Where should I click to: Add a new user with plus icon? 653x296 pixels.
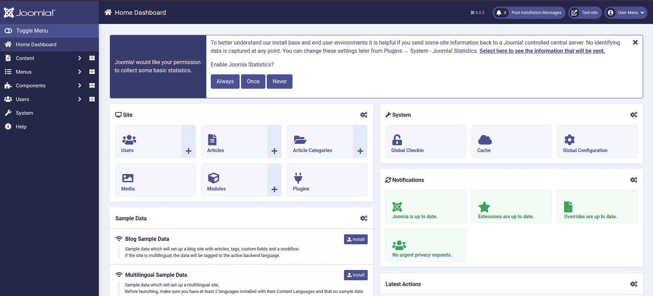(188, 141)
